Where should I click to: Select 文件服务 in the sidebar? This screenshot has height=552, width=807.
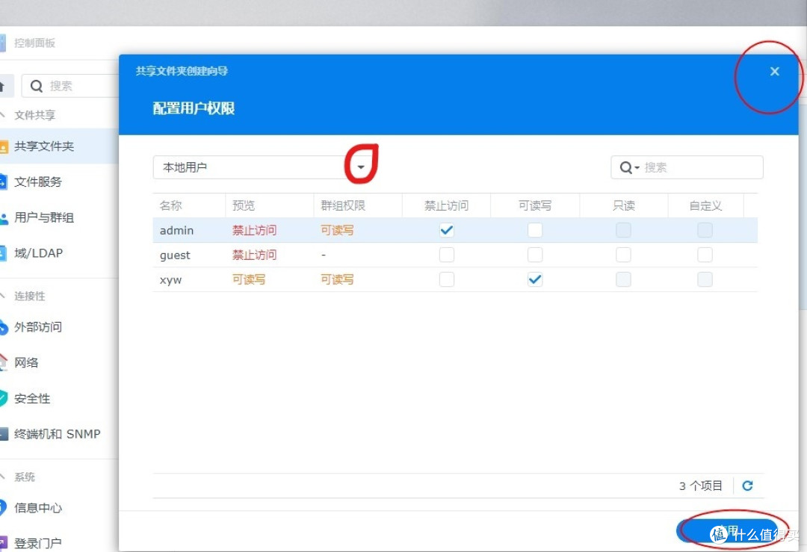[42, 182]
